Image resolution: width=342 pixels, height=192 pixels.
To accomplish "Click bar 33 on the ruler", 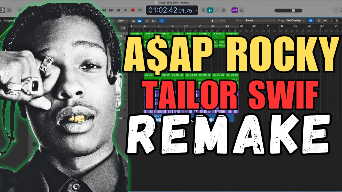I will 241,26.
